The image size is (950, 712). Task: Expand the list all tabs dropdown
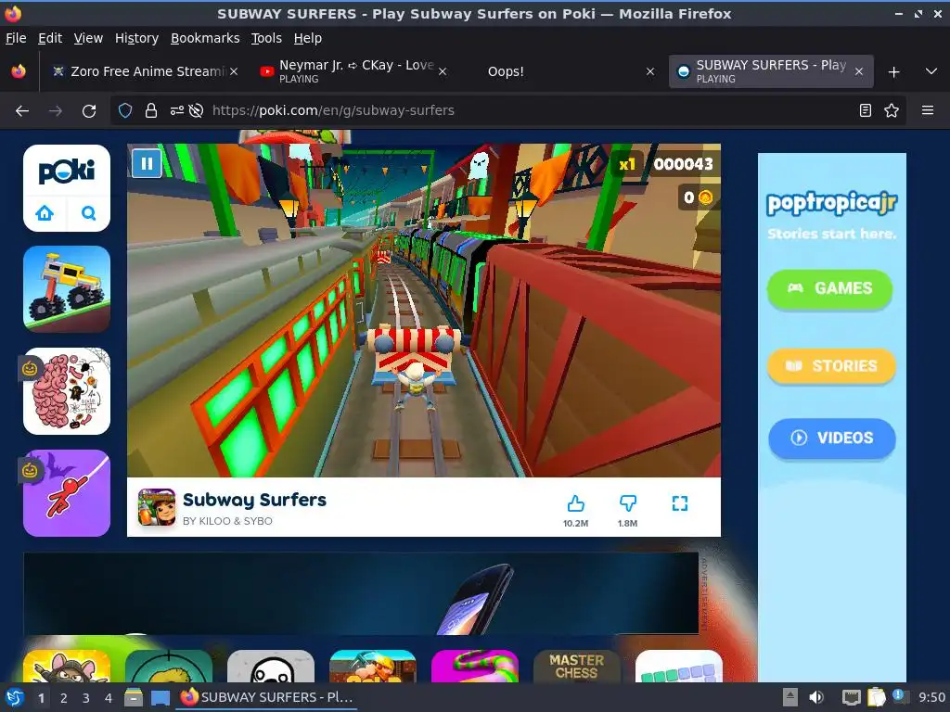(931, 71)
